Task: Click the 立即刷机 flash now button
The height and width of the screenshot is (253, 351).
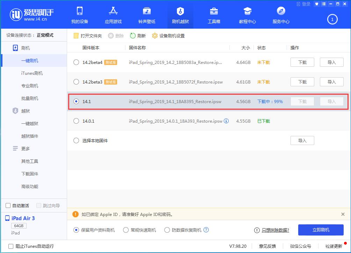Action: (x=320, y=230)
